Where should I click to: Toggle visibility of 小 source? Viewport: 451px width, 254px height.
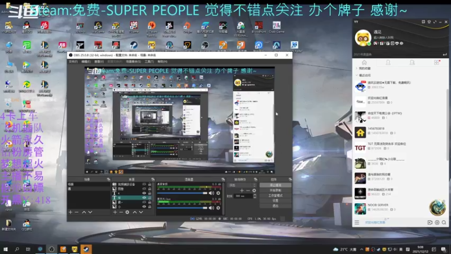144,207
